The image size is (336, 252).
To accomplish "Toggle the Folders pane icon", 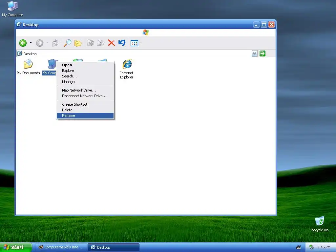I will [78, 43].
